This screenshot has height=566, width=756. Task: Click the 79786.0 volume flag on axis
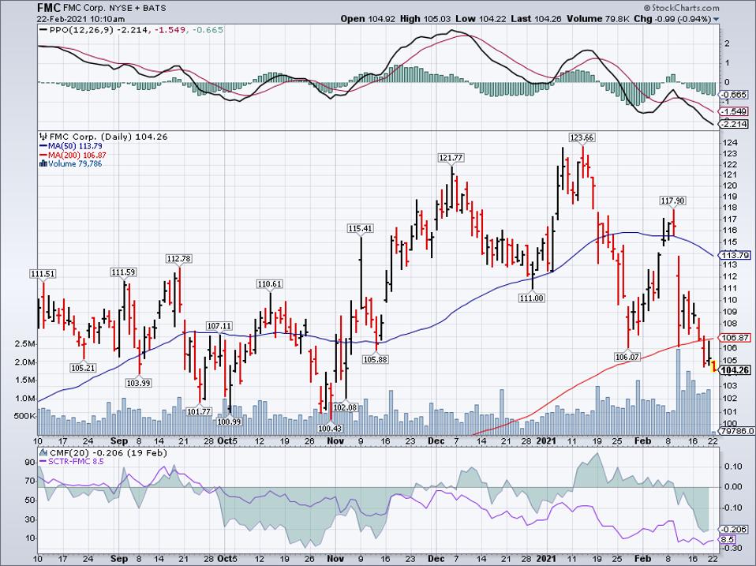736,432
